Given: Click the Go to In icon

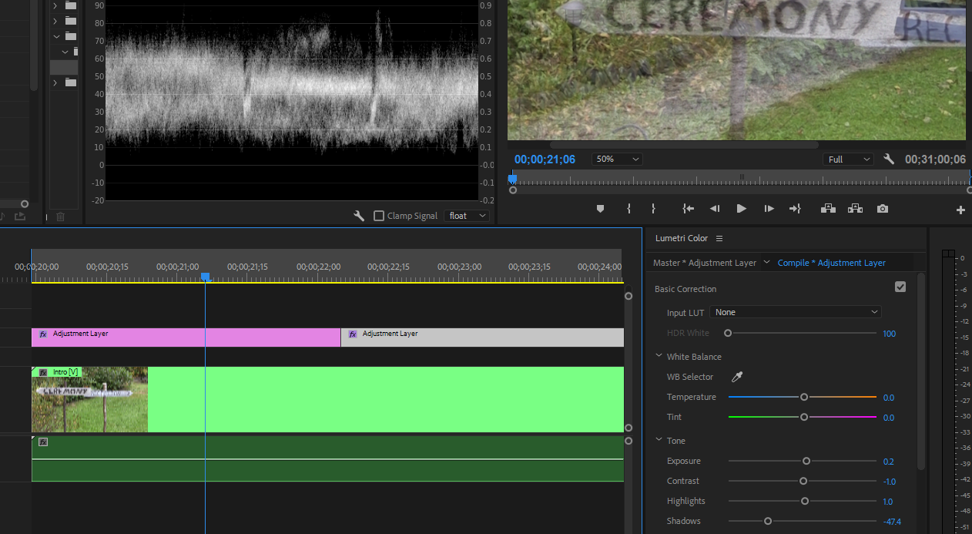Looking at the screenshot, I should click(688, 209).
